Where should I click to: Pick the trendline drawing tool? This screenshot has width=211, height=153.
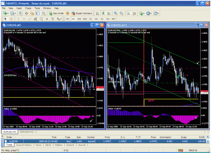point(30,19)
